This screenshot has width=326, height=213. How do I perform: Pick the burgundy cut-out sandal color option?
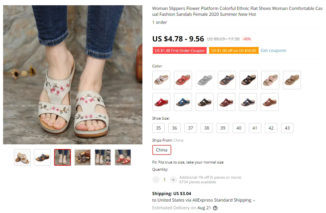226,102
